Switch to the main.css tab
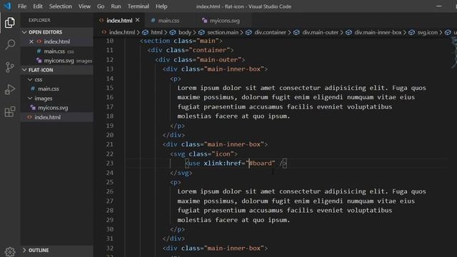The height and width of the screenshot is (257, 457). point(169,21)
